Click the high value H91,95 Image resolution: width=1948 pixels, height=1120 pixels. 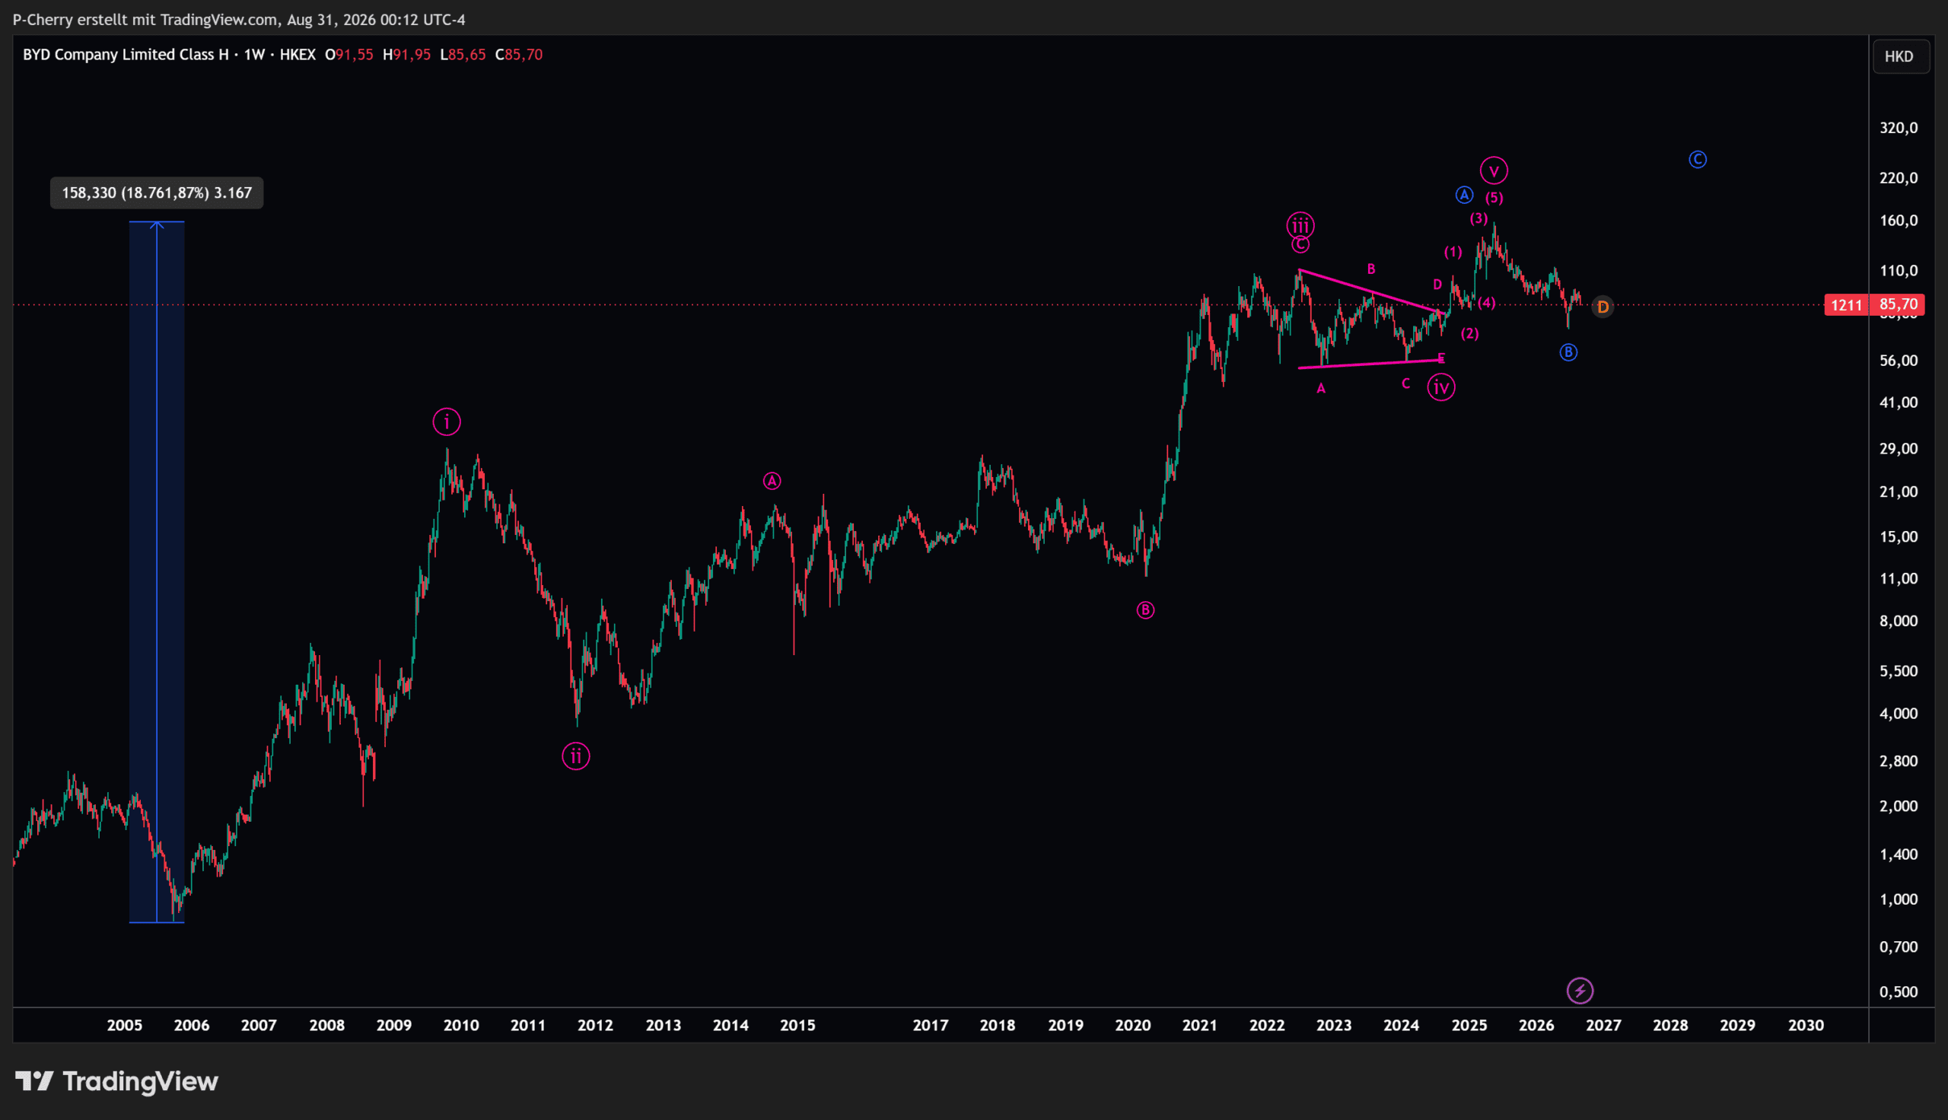tap(407, 55)
